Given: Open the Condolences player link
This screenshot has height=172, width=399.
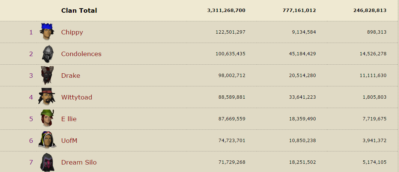Looking at the screenshot, I should click(81, 54).
